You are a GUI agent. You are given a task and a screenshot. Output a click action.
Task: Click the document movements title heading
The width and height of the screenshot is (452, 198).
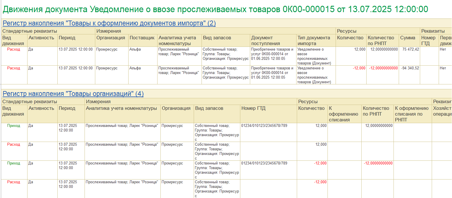coord(215,9)
